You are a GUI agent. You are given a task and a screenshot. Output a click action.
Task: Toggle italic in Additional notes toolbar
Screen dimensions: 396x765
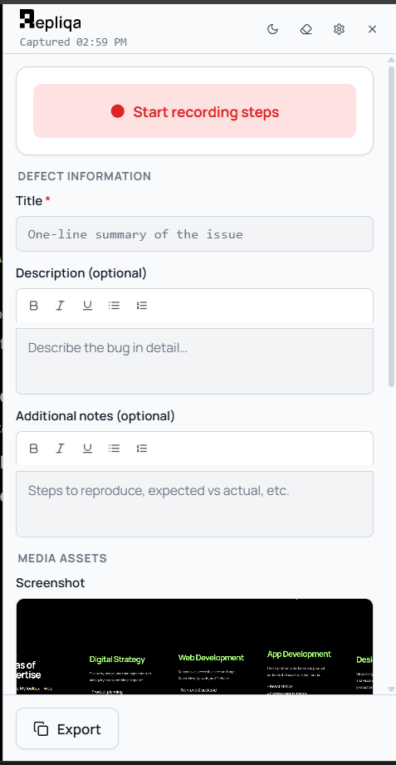click(x=60, y=449)
